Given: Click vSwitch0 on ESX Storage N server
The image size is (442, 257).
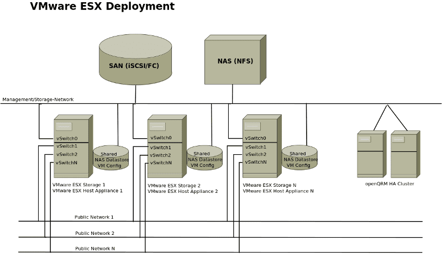Looking at the screenshot, I should 255,138.
